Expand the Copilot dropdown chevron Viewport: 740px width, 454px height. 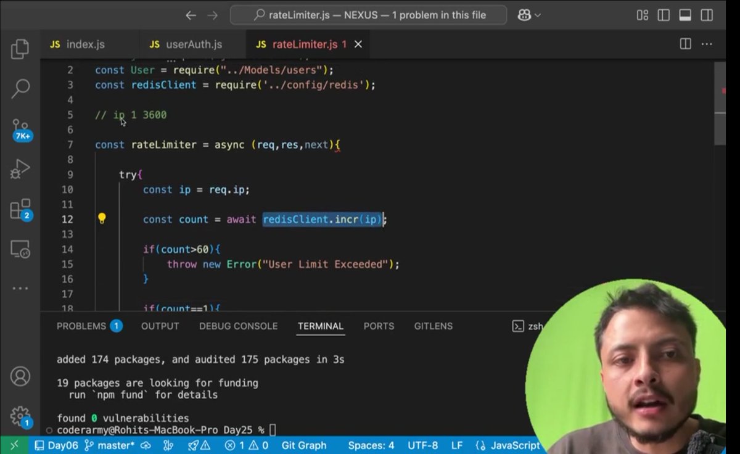click(x=538, y=15)
